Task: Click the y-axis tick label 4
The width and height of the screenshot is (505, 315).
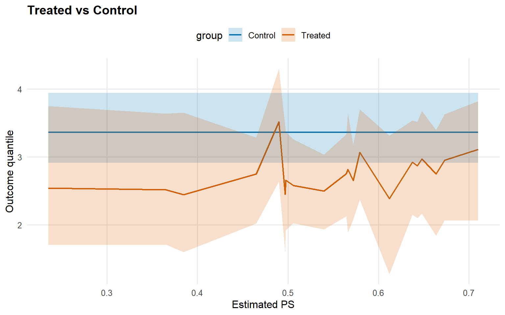Action: tap(20, 89)
